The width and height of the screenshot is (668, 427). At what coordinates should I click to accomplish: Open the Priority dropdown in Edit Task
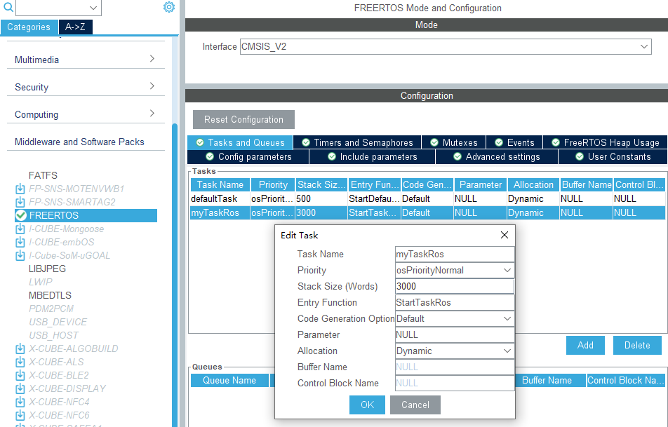click(x=507, y=271)
